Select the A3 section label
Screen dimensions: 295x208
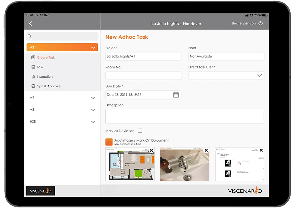tap(32, 109)
